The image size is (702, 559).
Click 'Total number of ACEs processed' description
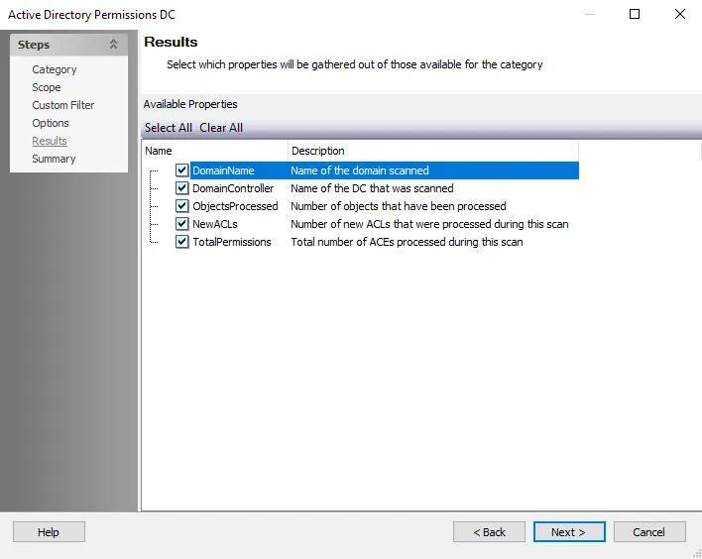[x=407, y=242]
